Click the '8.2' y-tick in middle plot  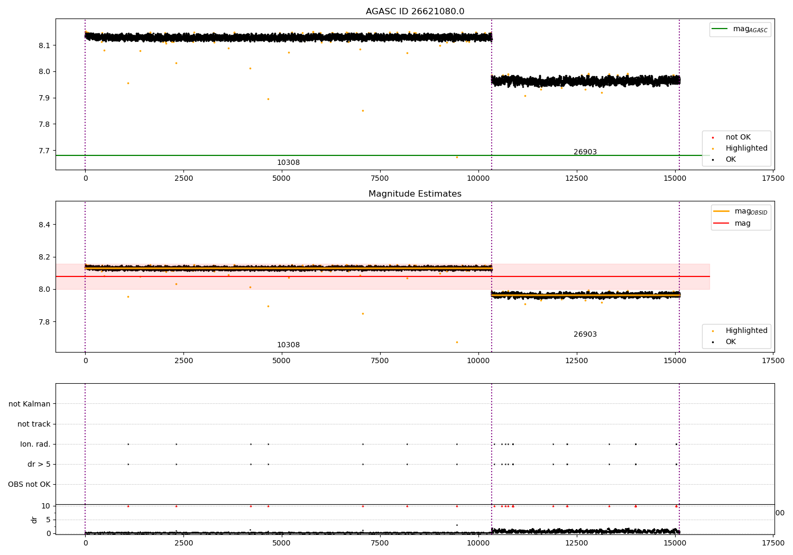coord(44,257)
